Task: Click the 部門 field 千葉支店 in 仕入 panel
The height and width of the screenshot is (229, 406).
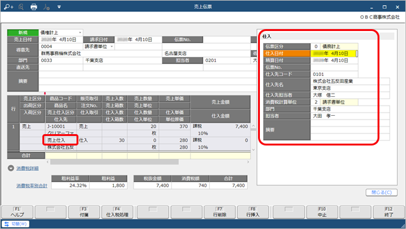Action: tap(350, 109)
